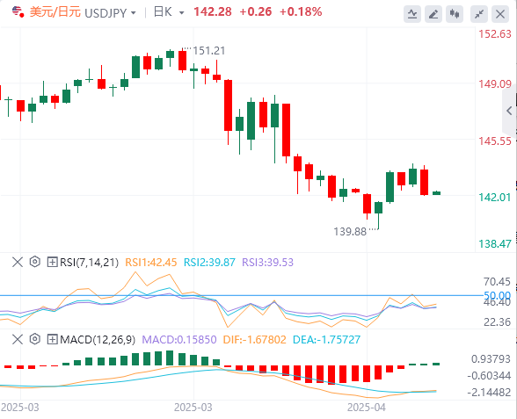Remove the RSI indicator panel
The width and height of the screenshot is (517, 419).
[x=18, y=262]
